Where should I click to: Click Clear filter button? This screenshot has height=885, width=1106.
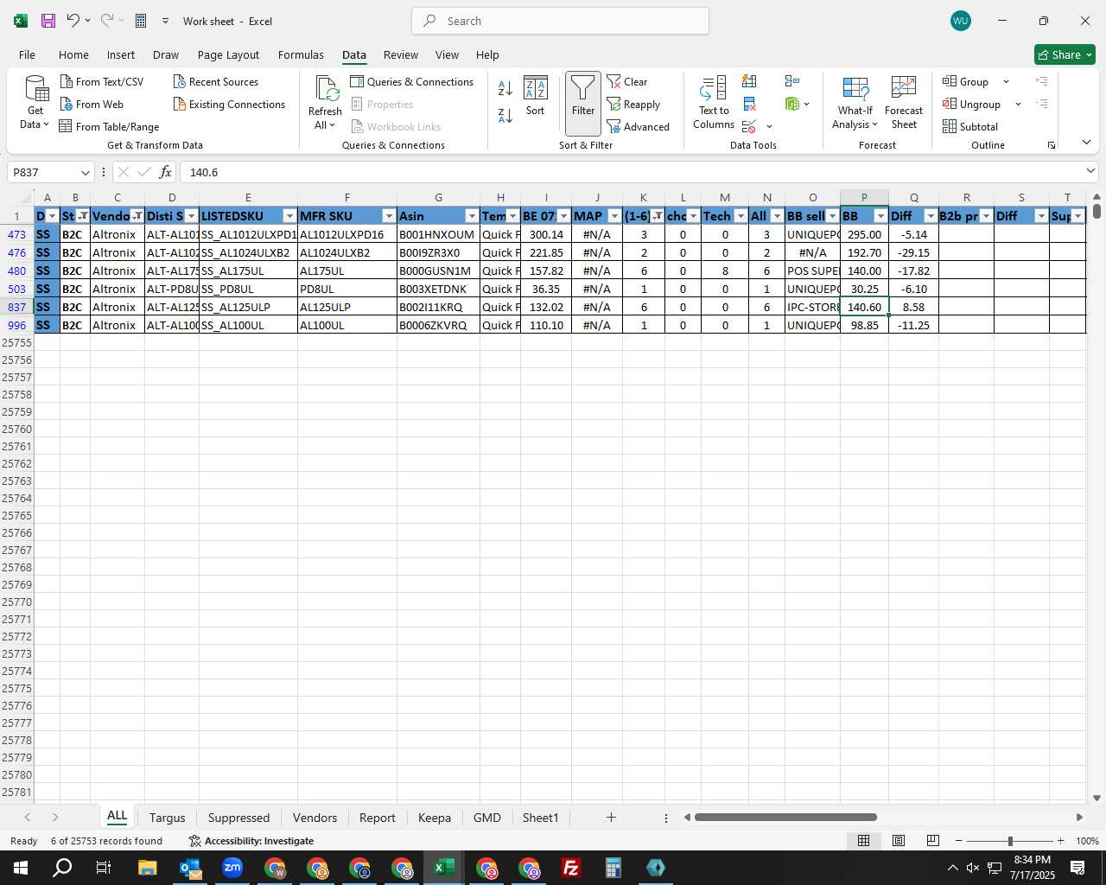[x=627, y=81]
